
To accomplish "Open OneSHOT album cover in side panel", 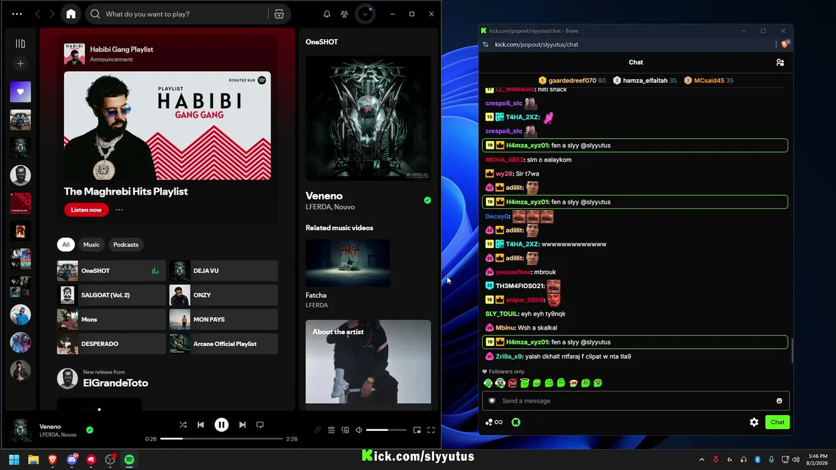I will [368, 118].
